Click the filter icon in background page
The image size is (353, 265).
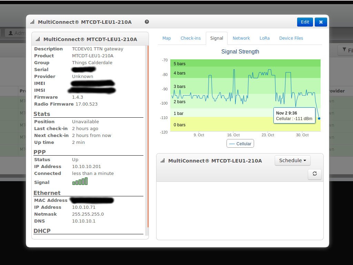click(x=344, y=50)
